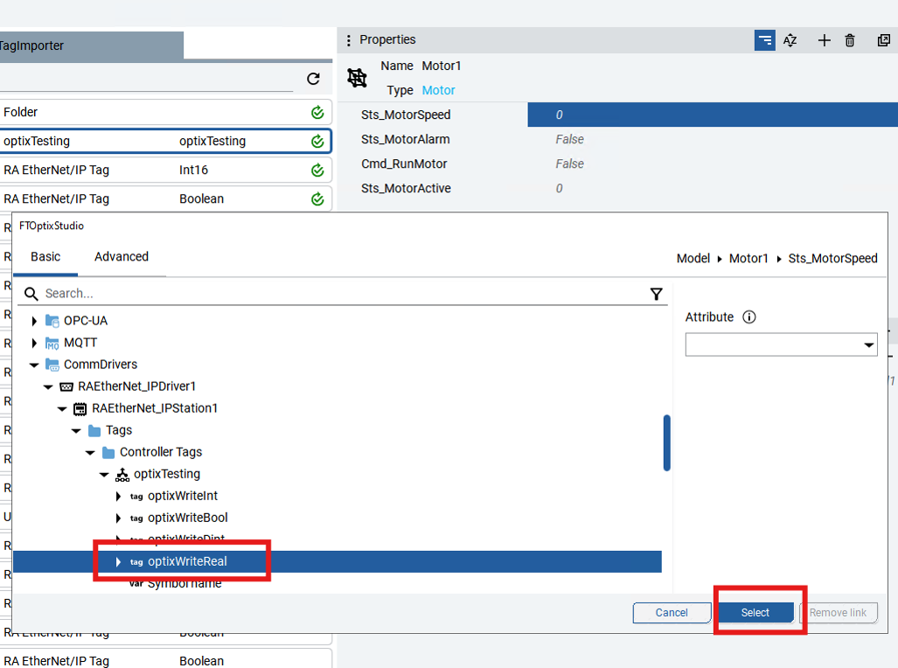Select the optixTesting controller node
Screen dimensions: 898x668
point(167,475)
